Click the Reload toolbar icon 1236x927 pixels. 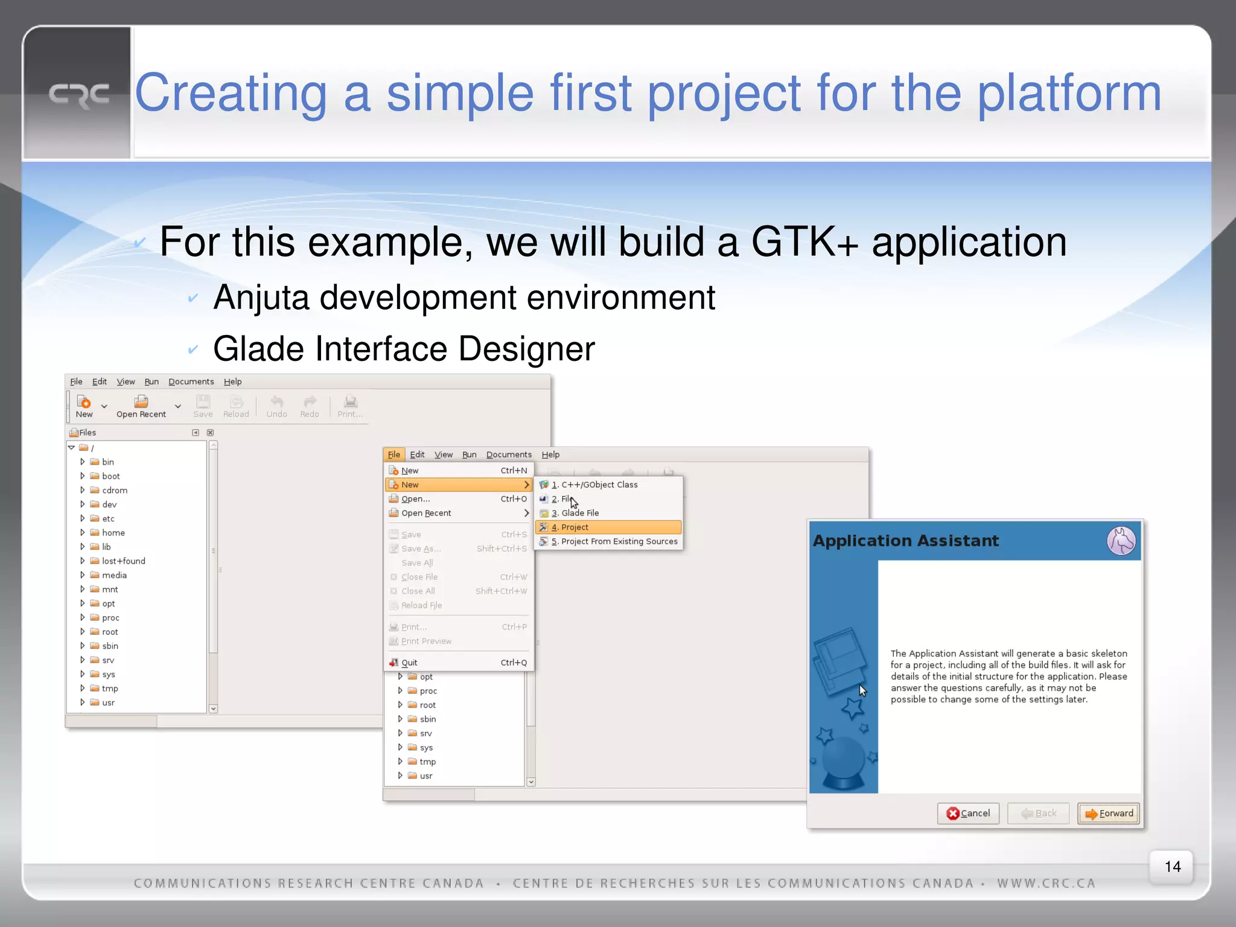pyautogui.click(x=236, y=401)
